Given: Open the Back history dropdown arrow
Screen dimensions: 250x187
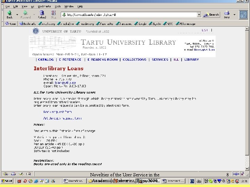Looking at the screenshot, I should click(x=17, y=15).
